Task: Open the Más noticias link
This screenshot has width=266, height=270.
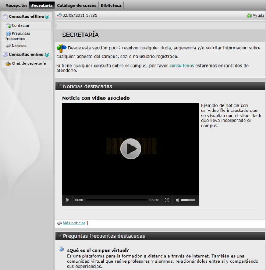Action: [74, 223]
